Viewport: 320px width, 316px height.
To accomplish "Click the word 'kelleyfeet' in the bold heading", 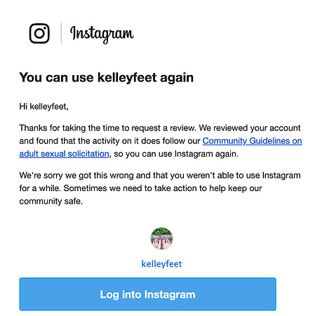I will (x=127, y=77).
